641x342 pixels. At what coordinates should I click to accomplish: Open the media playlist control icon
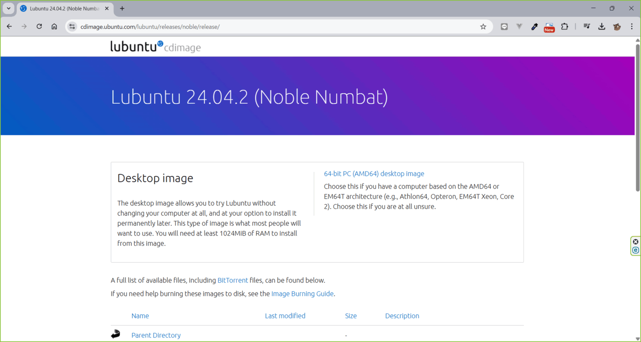click(586, 26)
